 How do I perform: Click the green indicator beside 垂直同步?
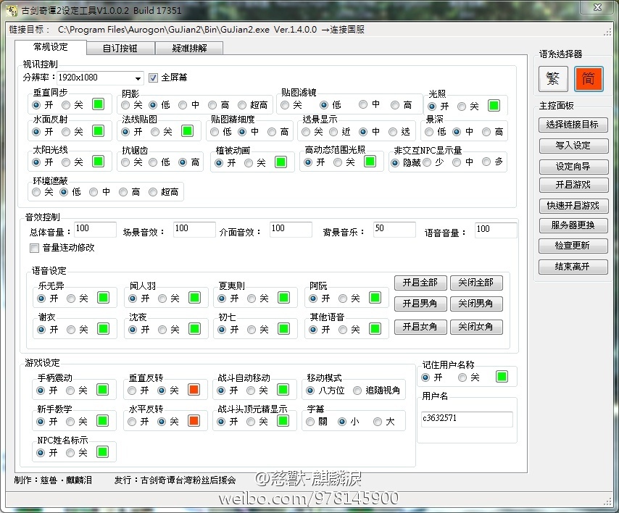(x=98, y=105)
